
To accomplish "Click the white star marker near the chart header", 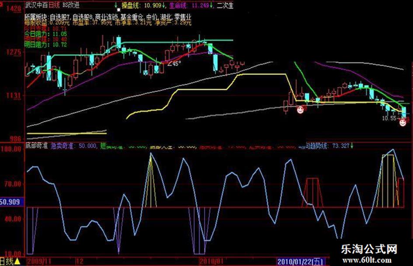I will click(x=118, y=10).
